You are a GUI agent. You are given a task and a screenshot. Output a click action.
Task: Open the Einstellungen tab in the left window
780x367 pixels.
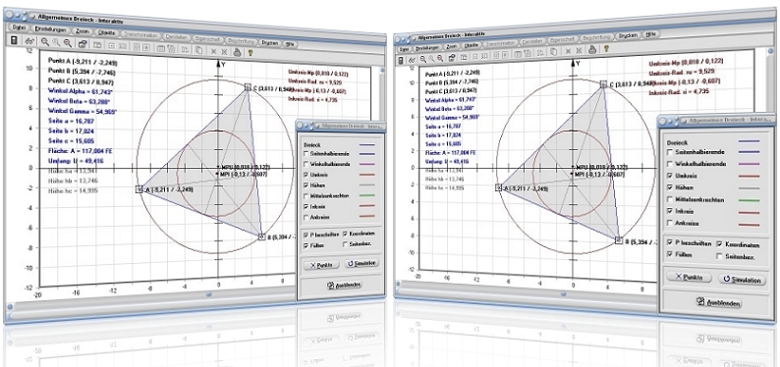pos(51,29)
